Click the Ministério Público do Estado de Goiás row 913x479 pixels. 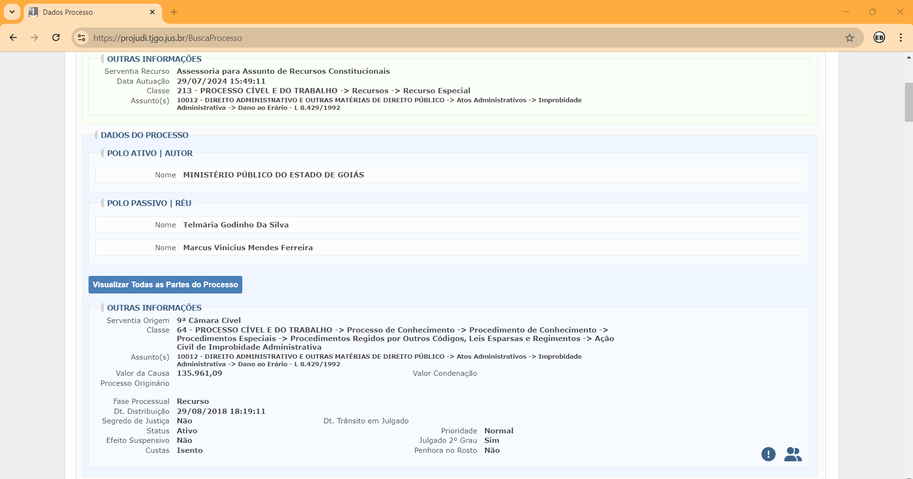coord(447,175)
